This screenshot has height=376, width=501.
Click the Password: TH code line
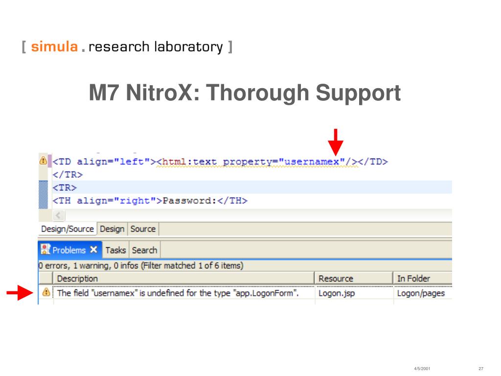(x=150, y=200)
